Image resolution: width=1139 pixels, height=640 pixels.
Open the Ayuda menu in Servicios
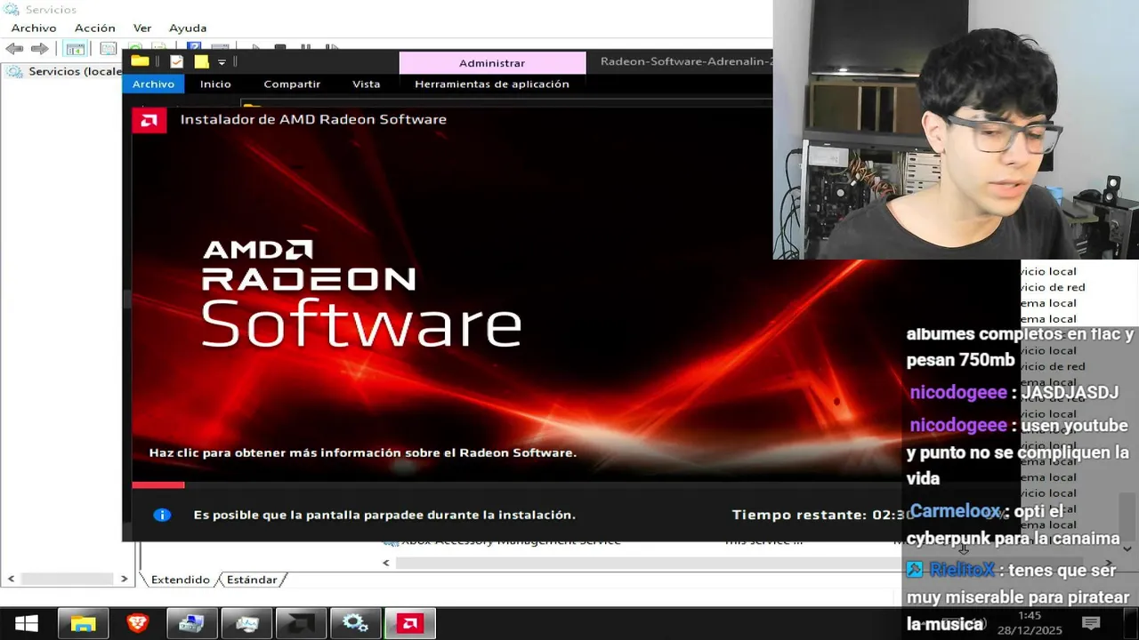tap(188, 28)
